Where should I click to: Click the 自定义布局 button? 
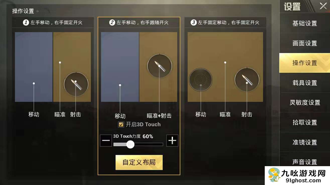(x=139, y=162)
